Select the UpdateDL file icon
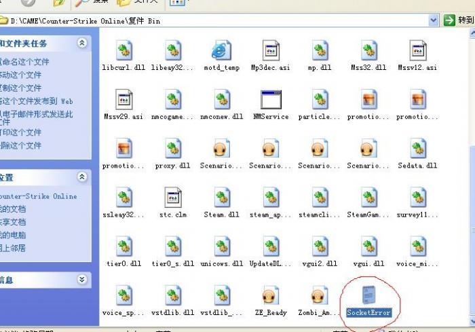 (x=271, y=246)
